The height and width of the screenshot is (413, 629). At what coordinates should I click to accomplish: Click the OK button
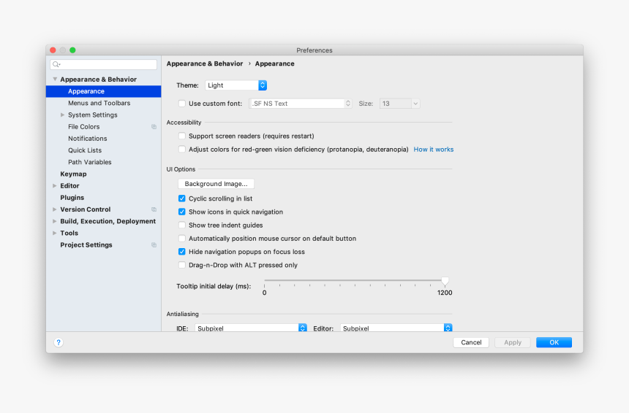[x=554, y=342]
